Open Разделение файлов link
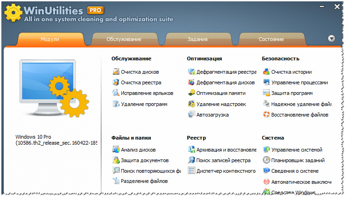 pyautogui.click(x=144, y=181)
